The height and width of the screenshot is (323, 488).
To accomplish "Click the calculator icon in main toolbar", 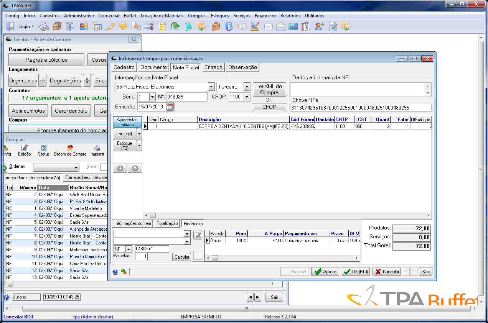I will tap(293, 26).
